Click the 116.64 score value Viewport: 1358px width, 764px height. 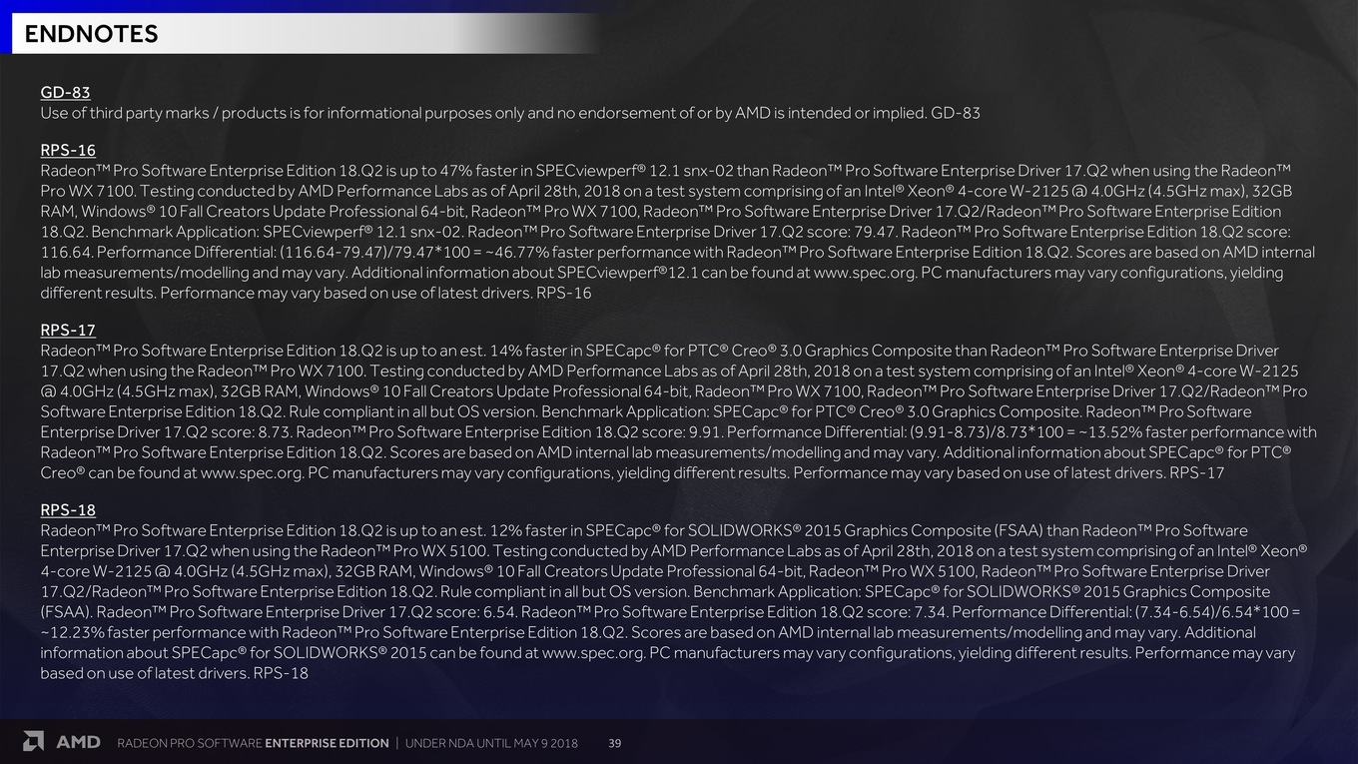66,252
